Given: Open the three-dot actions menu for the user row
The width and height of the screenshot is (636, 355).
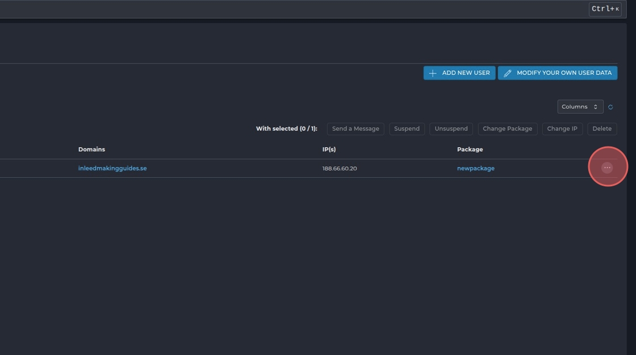Looking at the screenshot, I should coord(607,168).
